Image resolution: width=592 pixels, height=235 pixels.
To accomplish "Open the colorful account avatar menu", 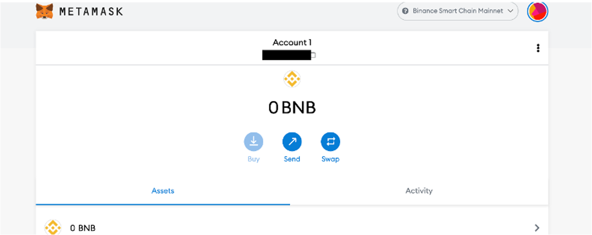I will click(x=537, y=11).
